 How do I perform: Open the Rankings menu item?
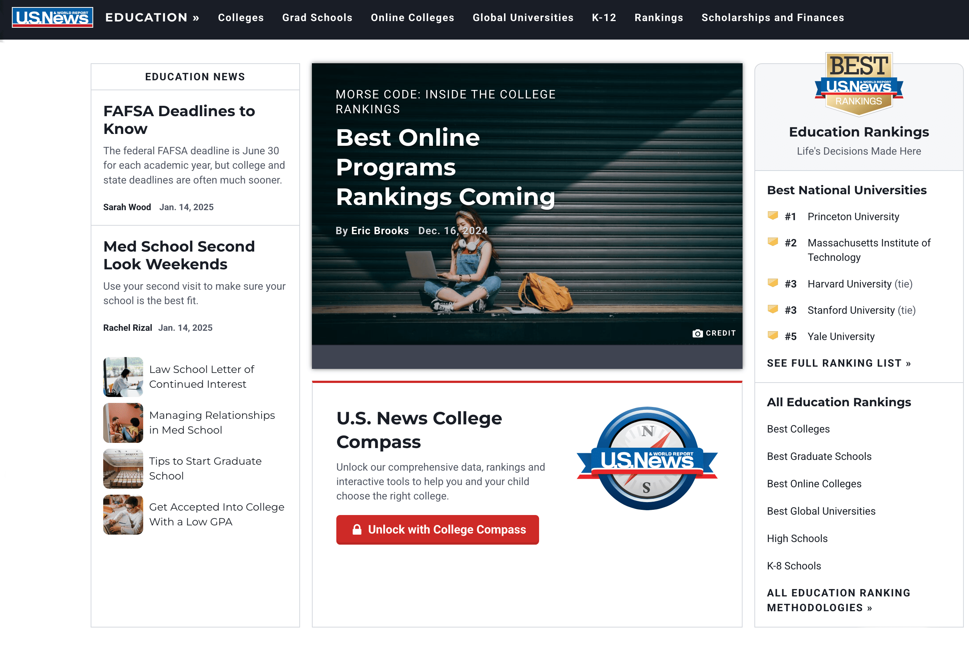click(659, 17)
